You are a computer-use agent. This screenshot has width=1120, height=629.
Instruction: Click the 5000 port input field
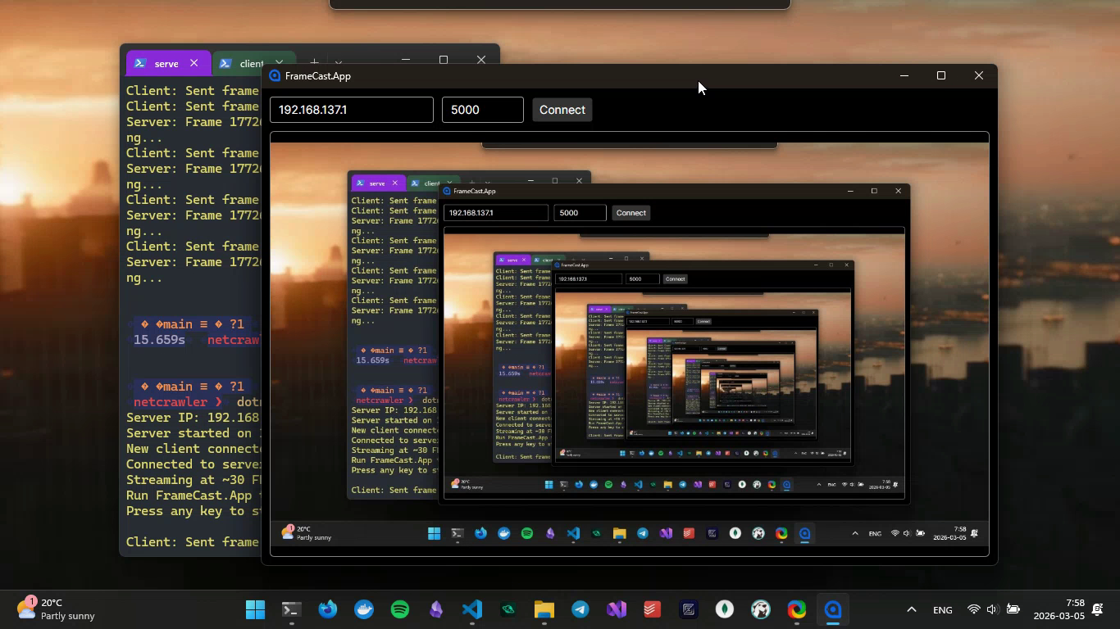click(482, 110)
